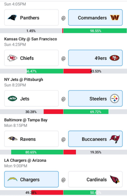Viewport: 127px width, 196px height.
Task: Click the Pittsburgh Steelers logo
Action: pyautogui.click(x=115, y=98)
